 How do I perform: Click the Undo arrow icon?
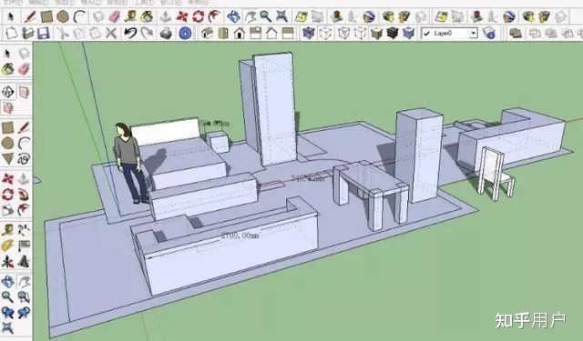(130, 34)
